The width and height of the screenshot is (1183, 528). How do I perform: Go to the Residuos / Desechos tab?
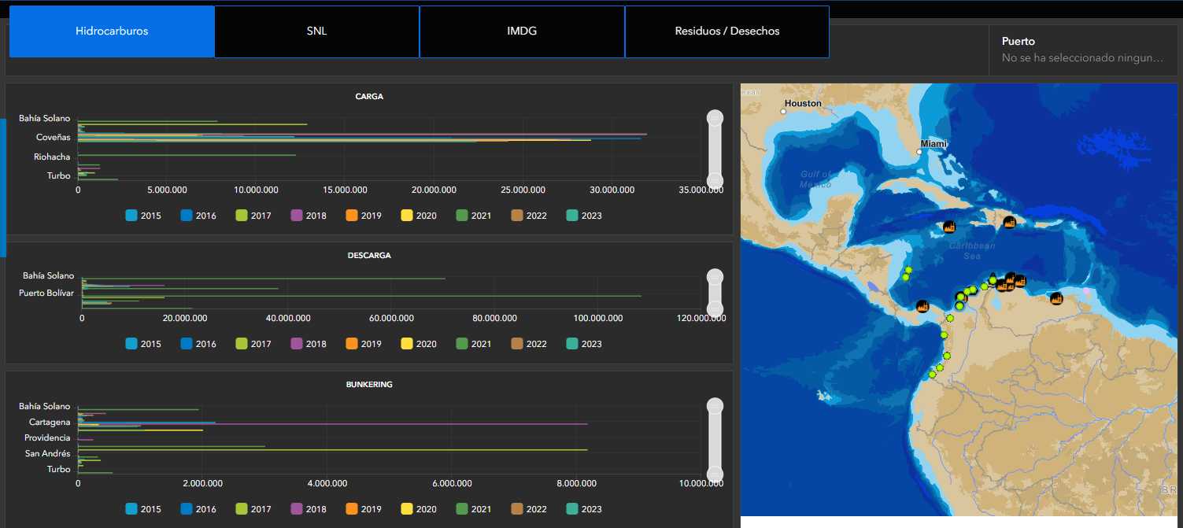[727, 31]
